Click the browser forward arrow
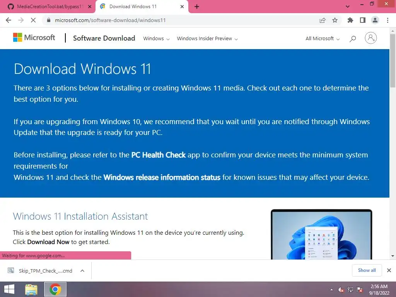Viewport: 396px width, 297px height. coord(21,20)
